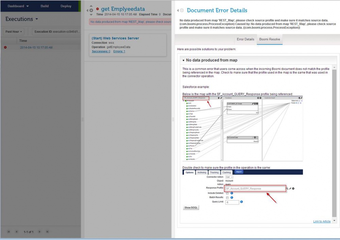Select the Boomi Resolve tab
The image size is (340, 240).
click(x=270, y=39)
